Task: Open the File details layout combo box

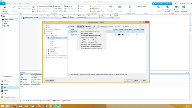Action: 145,6
